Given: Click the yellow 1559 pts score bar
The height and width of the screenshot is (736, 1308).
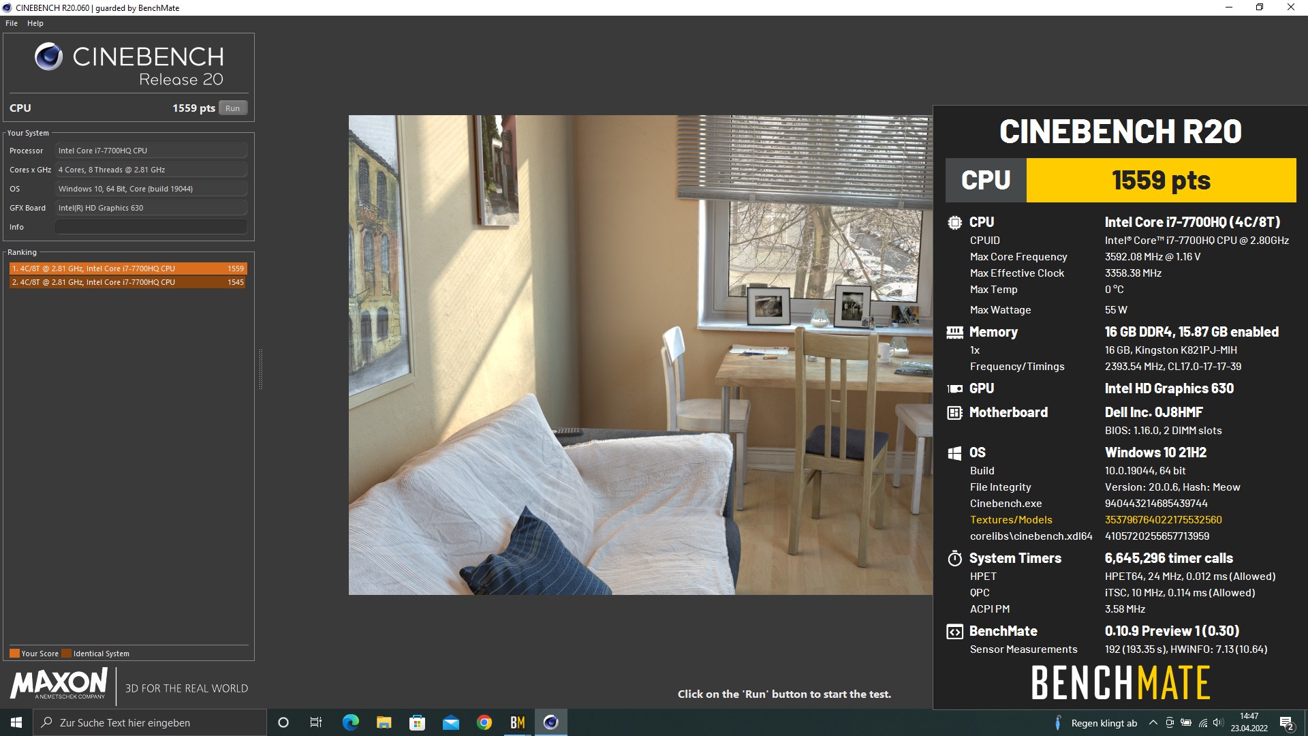Looking at the screenshot, I should pos(1161,181).
